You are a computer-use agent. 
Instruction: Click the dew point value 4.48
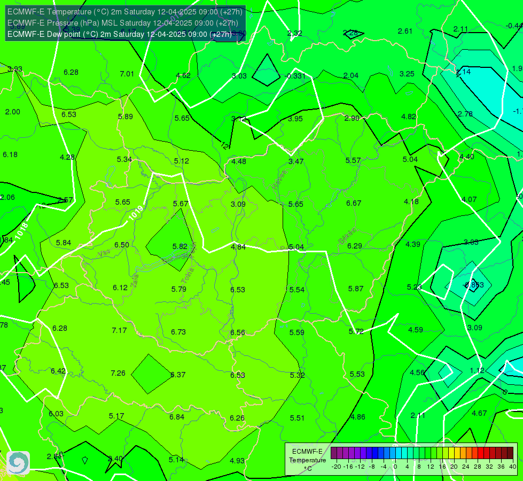click(x=239, y=161)
